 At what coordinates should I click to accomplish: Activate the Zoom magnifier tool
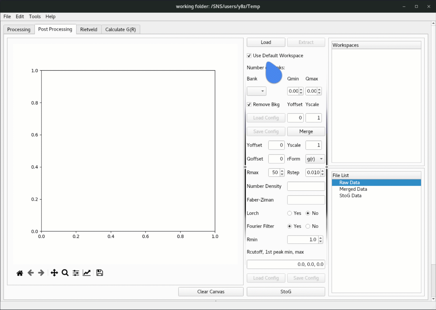click(x=65, y=273)
